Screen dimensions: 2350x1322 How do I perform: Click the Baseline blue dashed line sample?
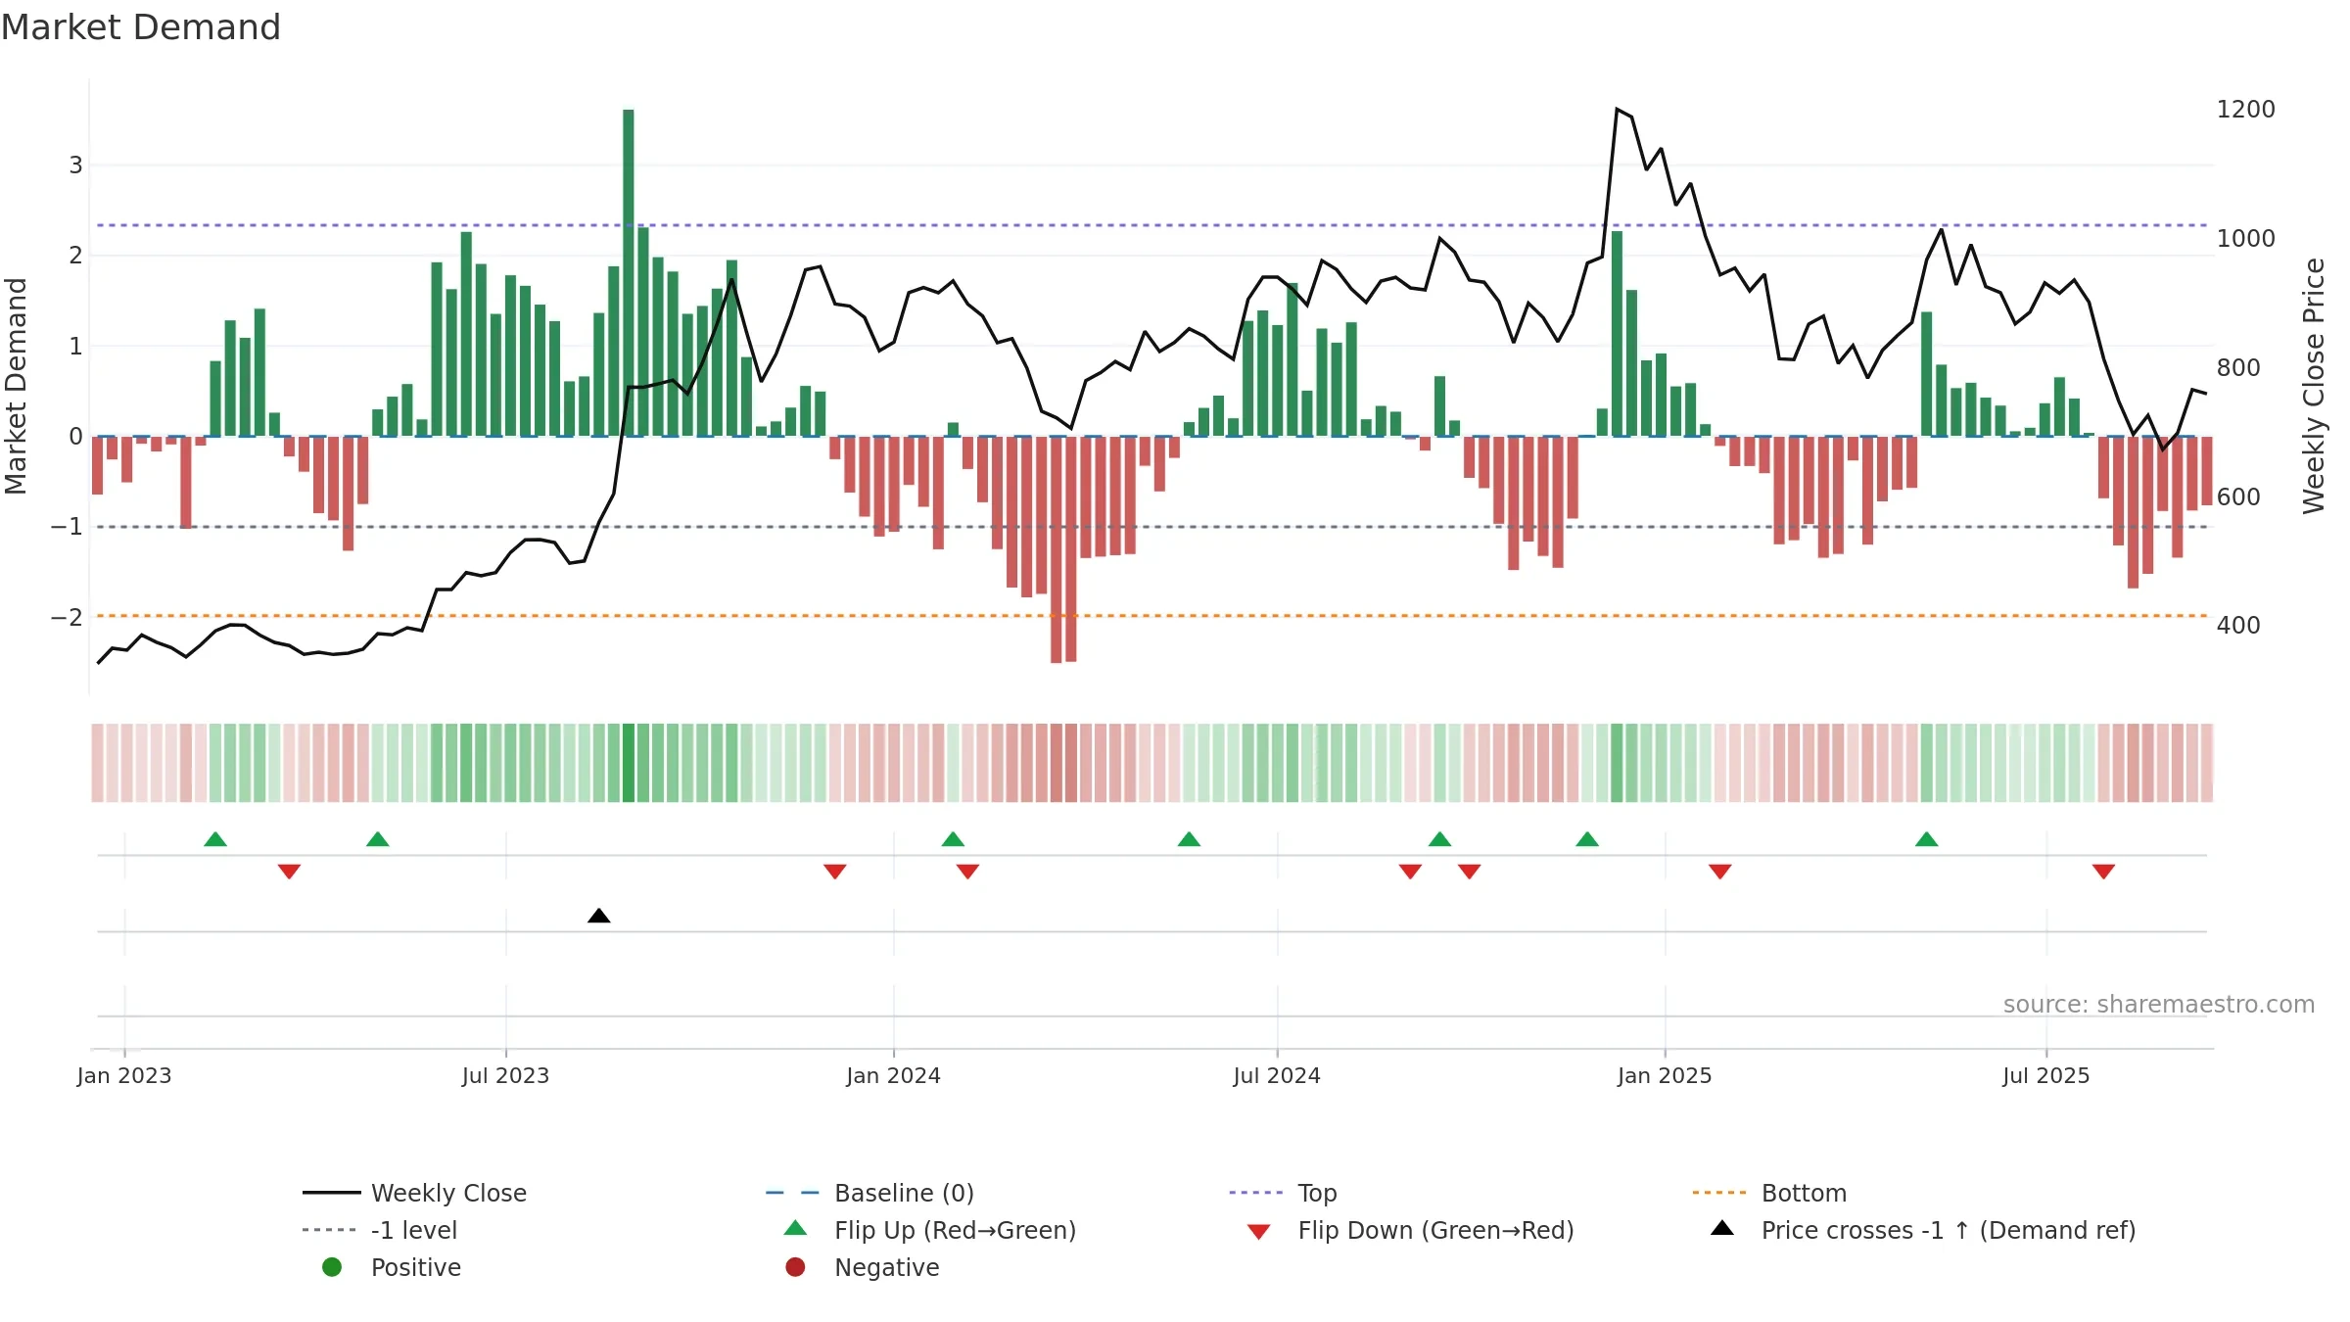coord(792,1193)
